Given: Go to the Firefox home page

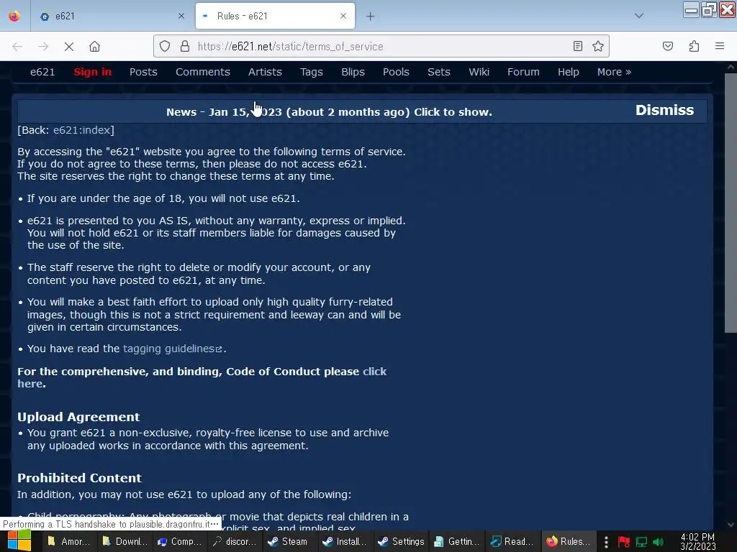Looking at the screenshot, I should tap(94, 47).
